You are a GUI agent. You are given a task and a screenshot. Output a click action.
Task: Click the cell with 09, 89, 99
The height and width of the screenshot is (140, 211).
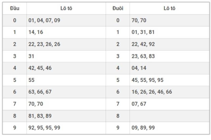(143, 128)
